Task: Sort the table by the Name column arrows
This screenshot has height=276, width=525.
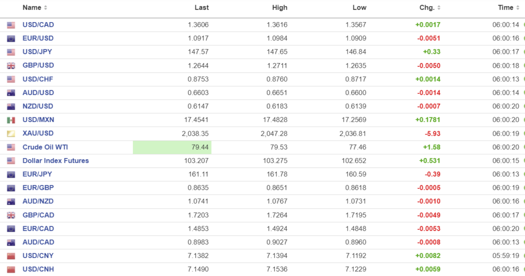Action: pyautogui.click(x=46, y=8)
